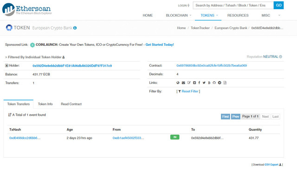Viewport: 297px width, 187px height.
Task: Open the far-right navigation dropdown arrow
Action: coord(279,15)
